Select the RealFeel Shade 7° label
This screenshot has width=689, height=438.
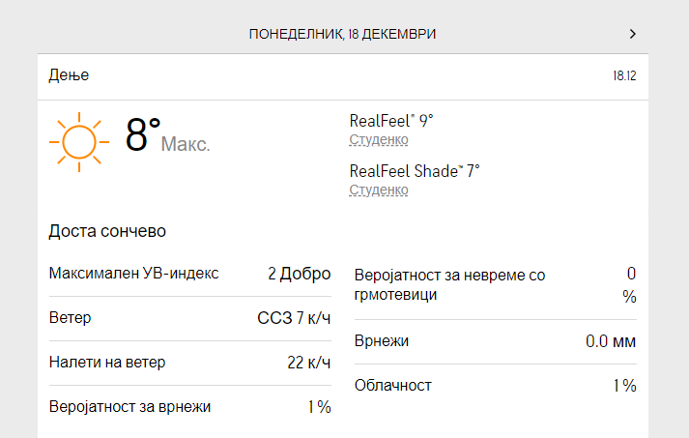(x=414, y=171)
